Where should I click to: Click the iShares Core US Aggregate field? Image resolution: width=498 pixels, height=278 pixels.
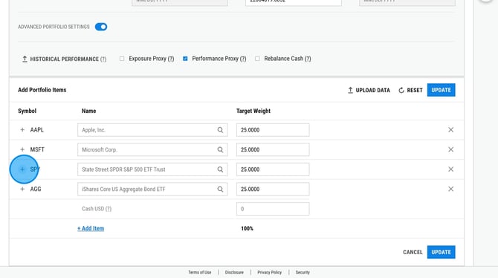coord(152,189)
